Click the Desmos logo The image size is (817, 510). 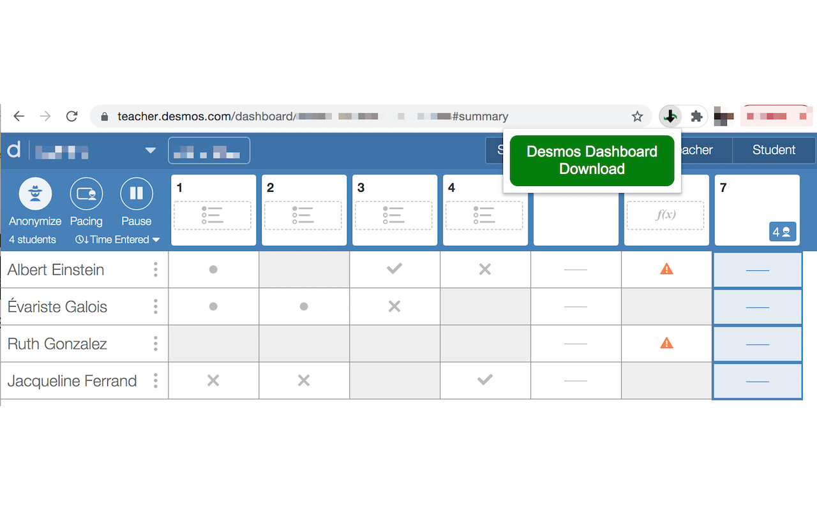click(x=13, y=150)
